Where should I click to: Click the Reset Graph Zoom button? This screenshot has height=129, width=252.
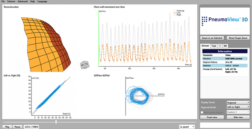(x=238, y=38)
